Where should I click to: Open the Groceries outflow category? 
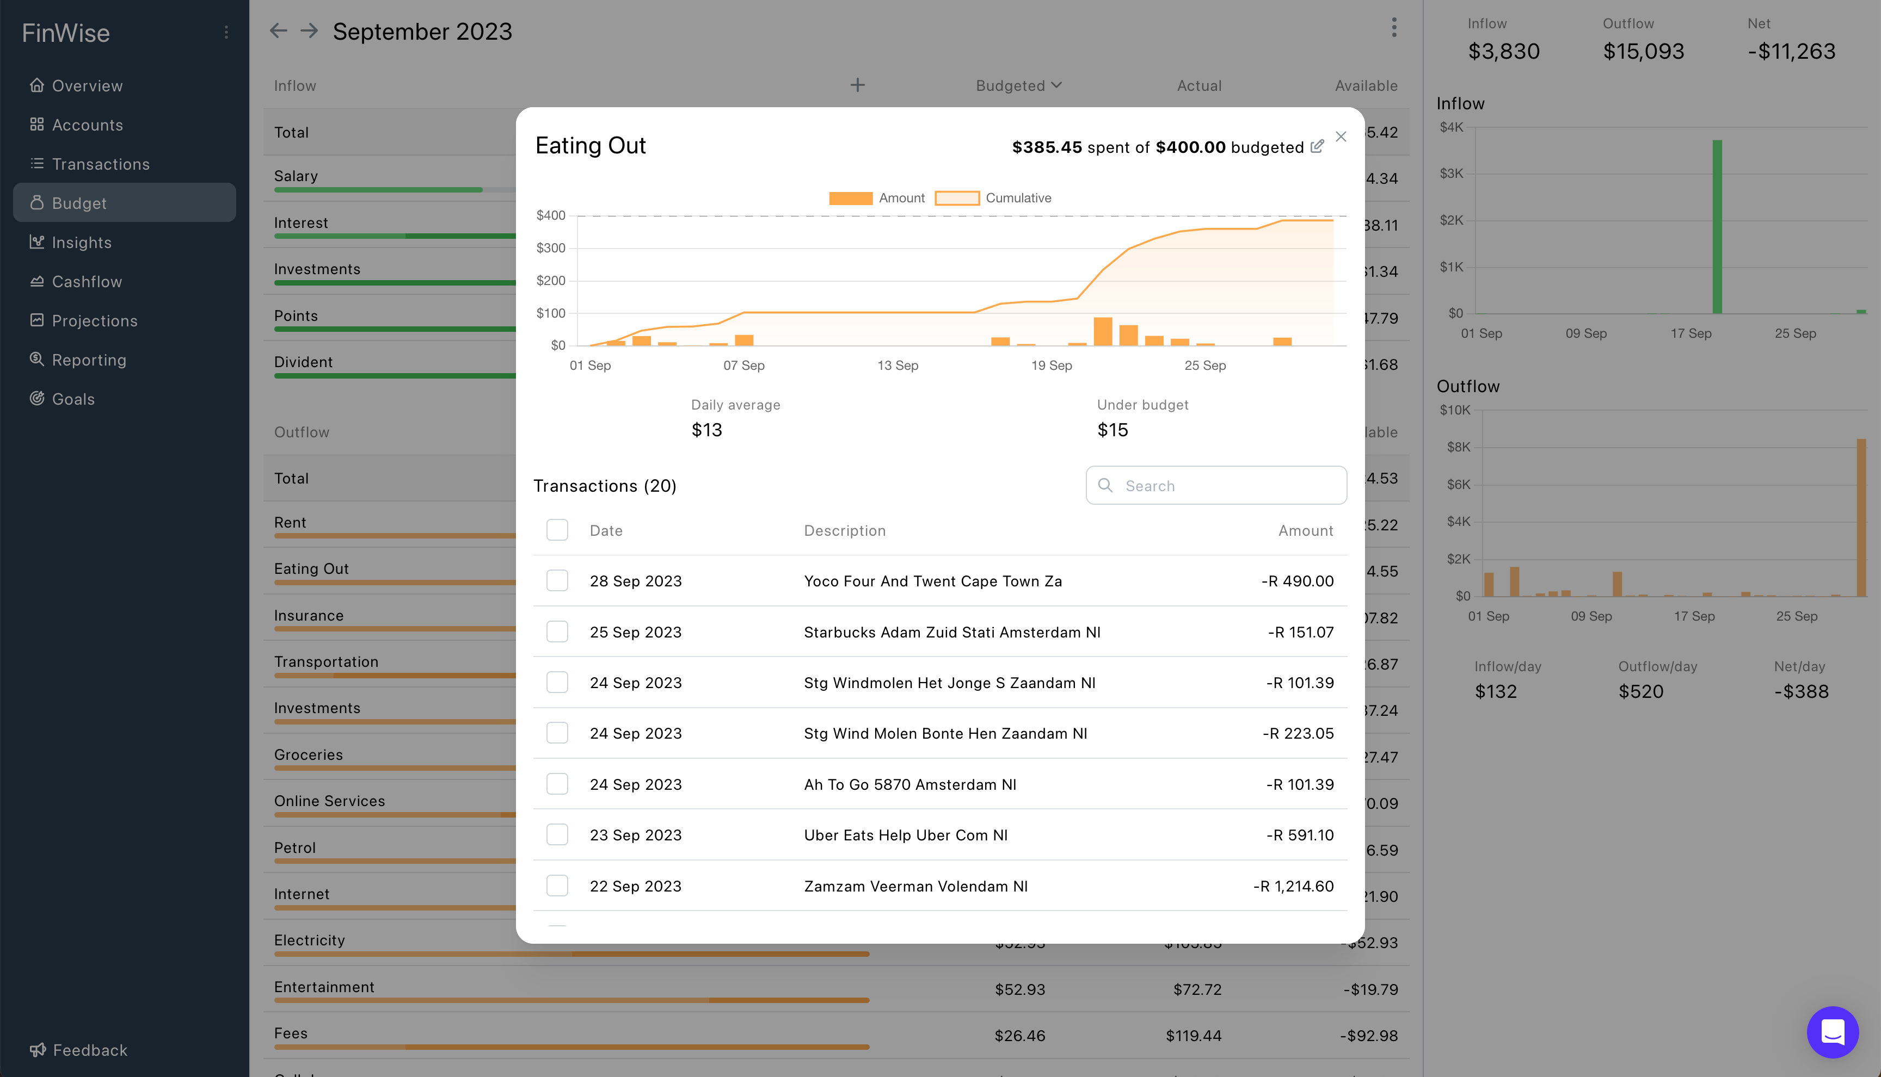pyautogui.click(x=309, y=754)
